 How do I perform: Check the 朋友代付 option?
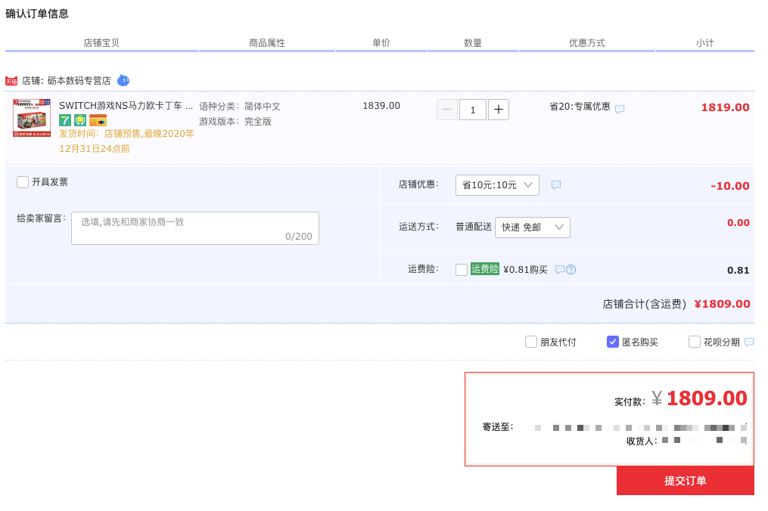tap(531, 342)
